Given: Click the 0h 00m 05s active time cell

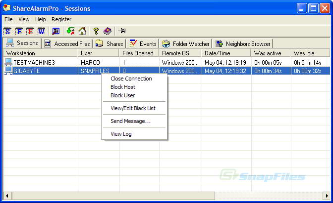Looking at the screenshot, I should 268,63.
